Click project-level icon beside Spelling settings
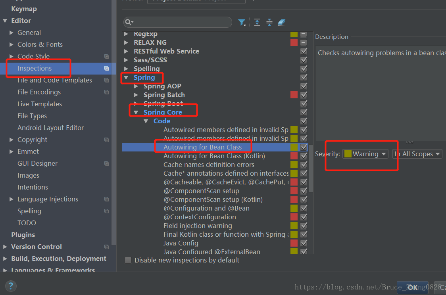Image resolution: width=446 pixels, height=295 pixels. pyautogui.click(x=106, y=211)
